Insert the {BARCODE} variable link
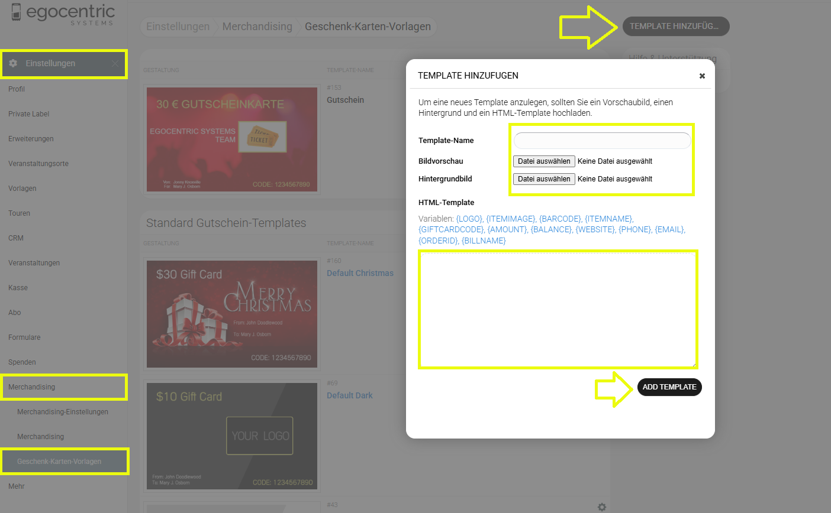This screenshot has width=831, height=513. click(560, 219)
